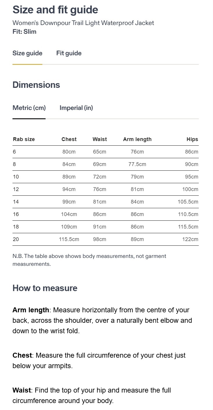
Task: Click the Rab size column header
Action: [24, 139]
